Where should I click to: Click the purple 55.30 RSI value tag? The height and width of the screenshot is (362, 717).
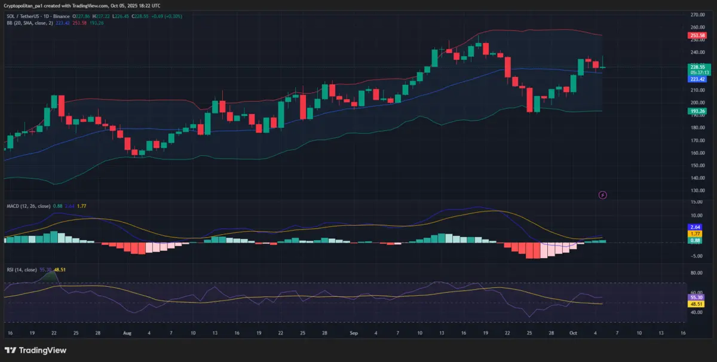[x=696, y=297]
